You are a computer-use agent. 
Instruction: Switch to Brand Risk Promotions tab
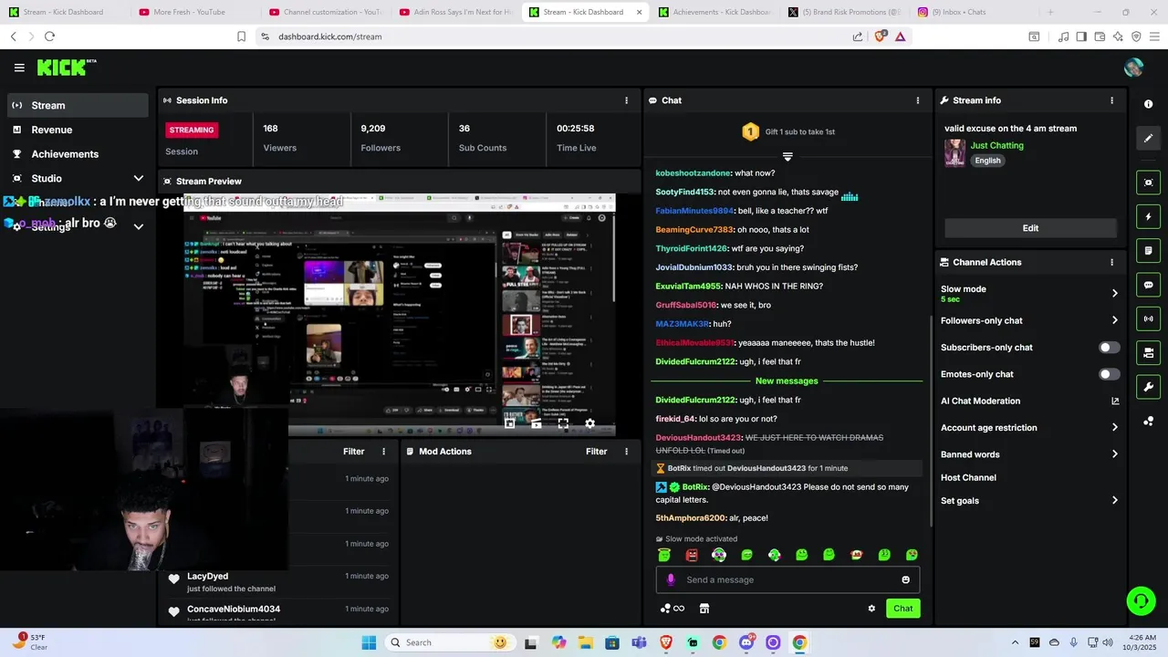(846, 12)
